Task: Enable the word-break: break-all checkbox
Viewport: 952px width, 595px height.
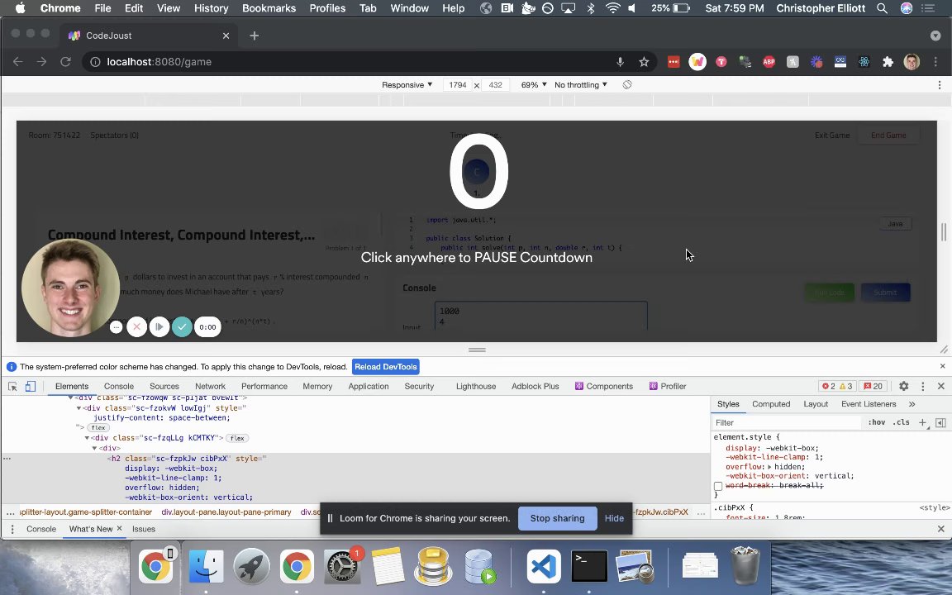Action: click(x=718, y=486)
